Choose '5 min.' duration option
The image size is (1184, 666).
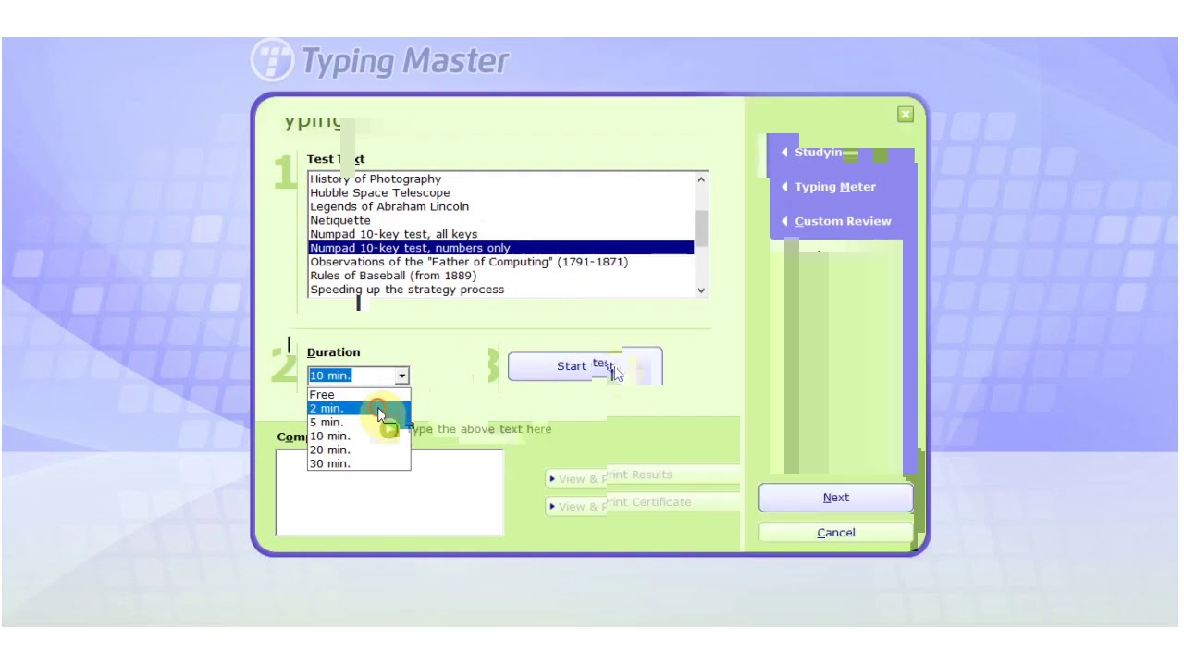coord(359,422)
